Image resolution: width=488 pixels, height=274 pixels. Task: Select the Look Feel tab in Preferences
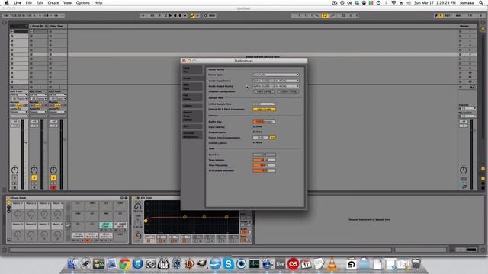[192, 70]
